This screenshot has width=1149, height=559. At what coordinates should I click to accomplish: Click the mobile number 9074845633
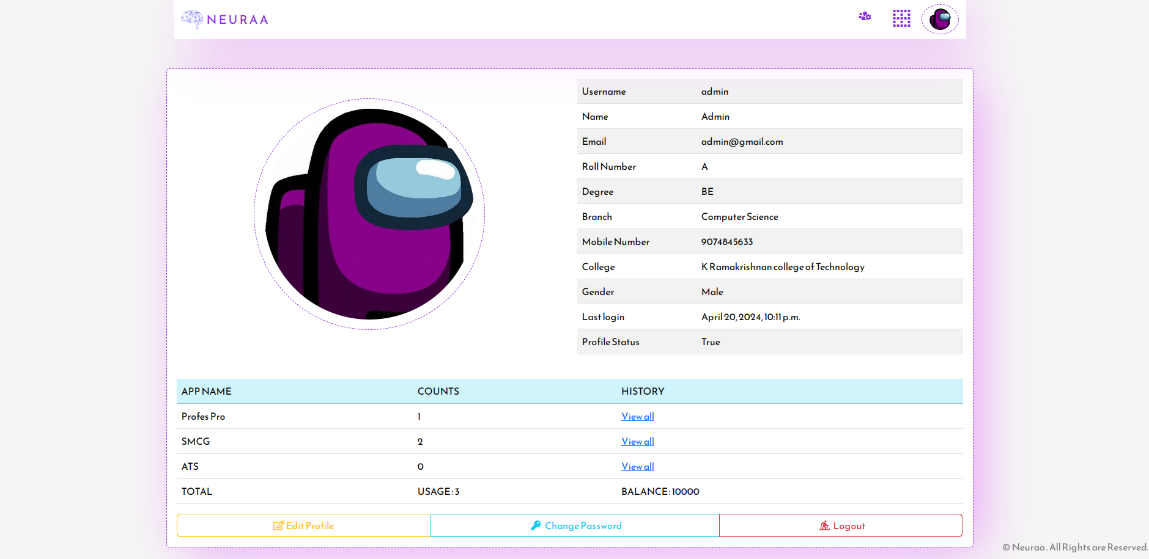click(x=727, y=242)
